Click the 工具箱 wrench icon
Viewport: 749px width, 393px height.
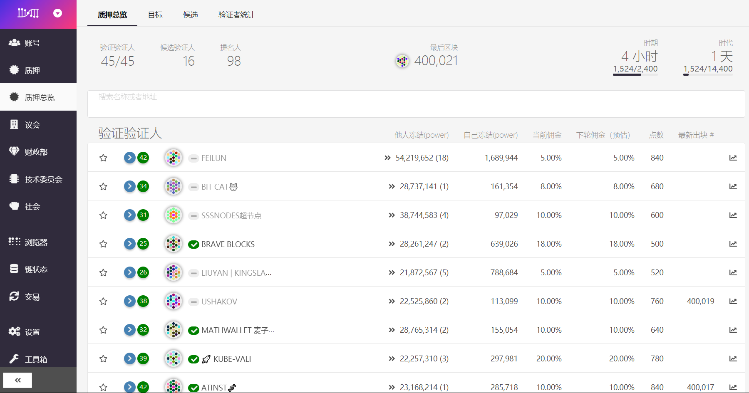click(14, 359)
